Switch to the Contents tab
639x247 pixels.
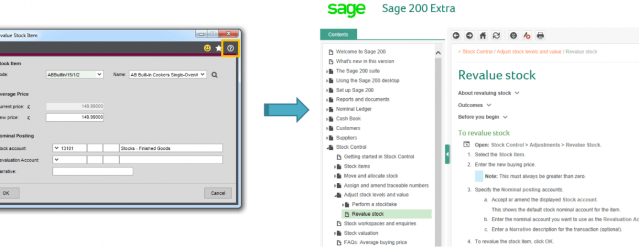pyautogui.click(x=338, y=35)
